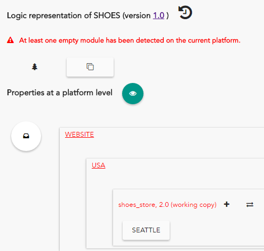Switch to tree view using the tree icon
264x251 pixels.
[35, 67]
